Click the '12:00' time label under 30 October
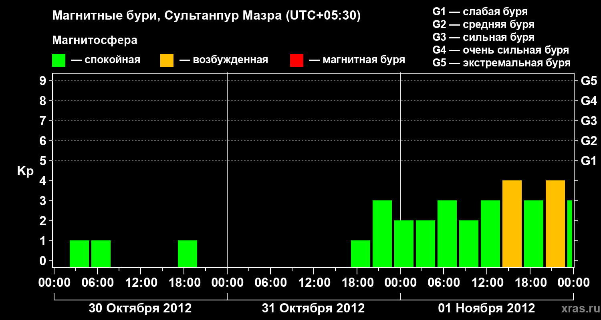 click(x=141, y=283)
